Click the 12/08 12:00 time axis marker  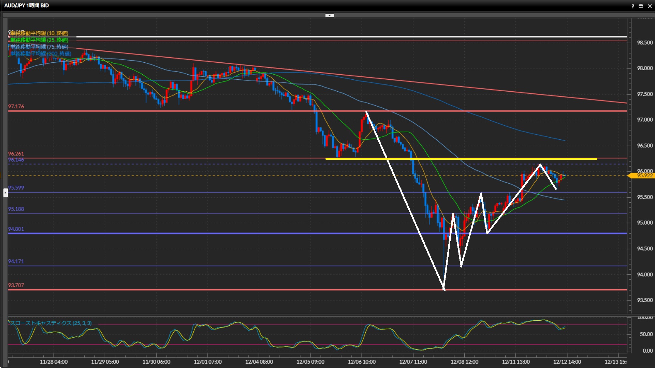(464, 362)
